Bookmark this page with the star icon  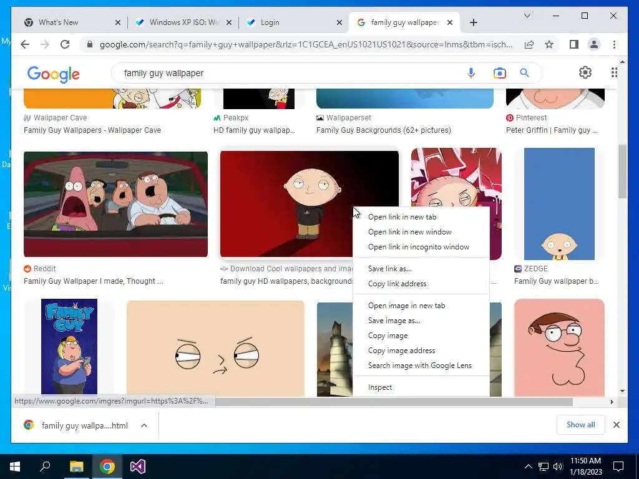[549, 44]
